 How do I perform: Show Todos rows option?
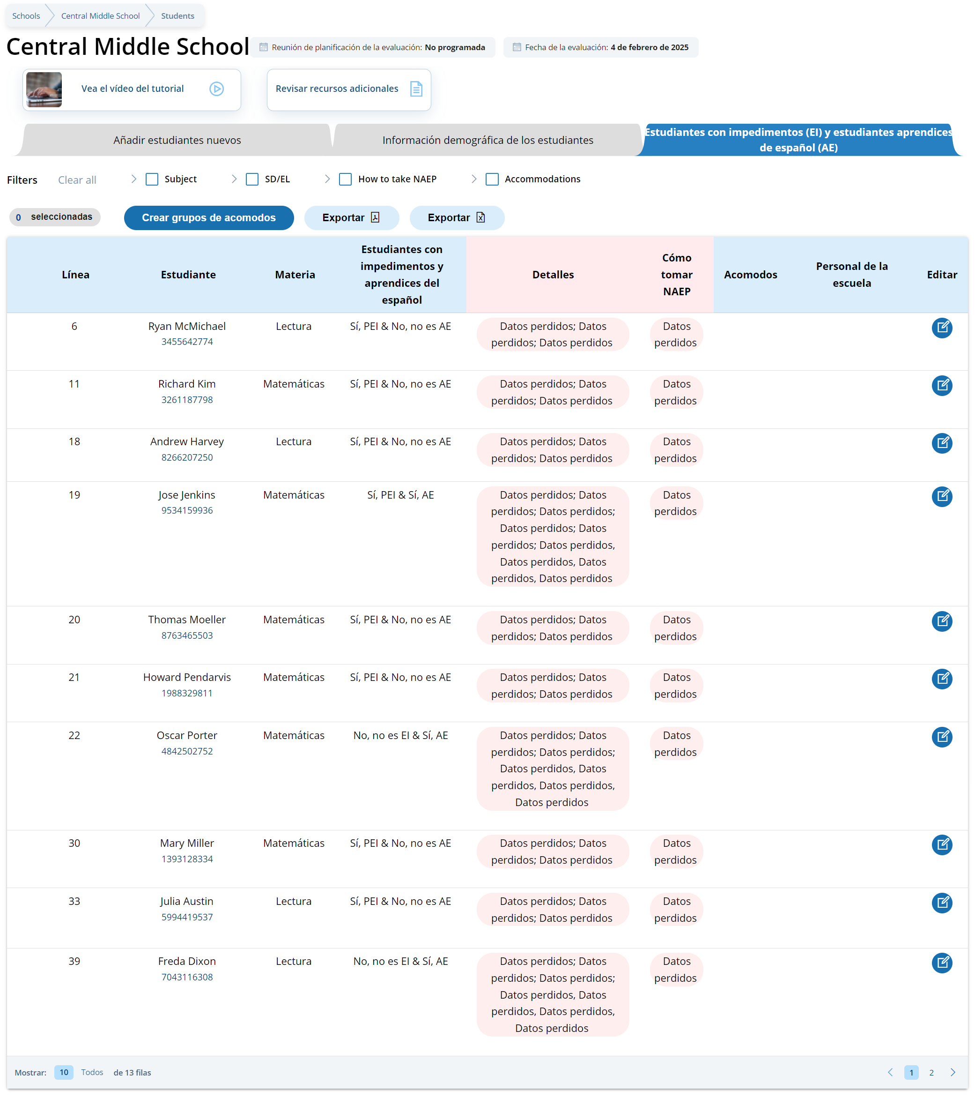[x=92, y=1072]
